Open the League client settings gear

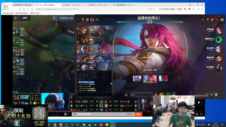pyautogui.click(x=219, y=16)
